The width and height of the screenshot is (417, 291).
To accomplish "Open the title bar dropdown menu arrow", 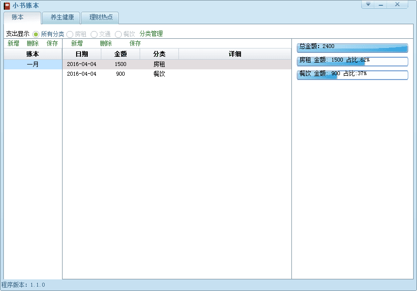I will 368,4.
